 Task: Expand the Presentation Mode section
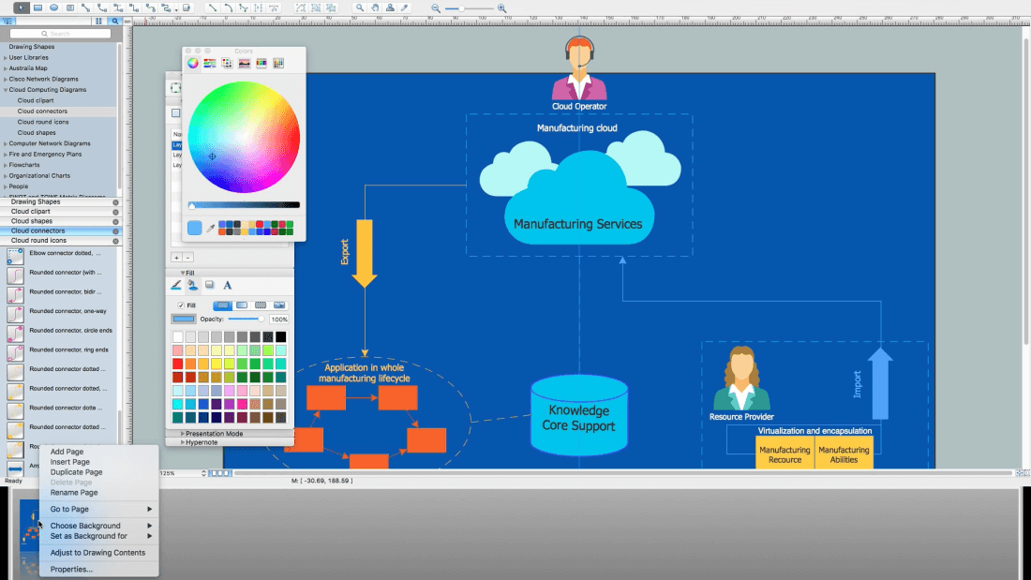[183, 433]
